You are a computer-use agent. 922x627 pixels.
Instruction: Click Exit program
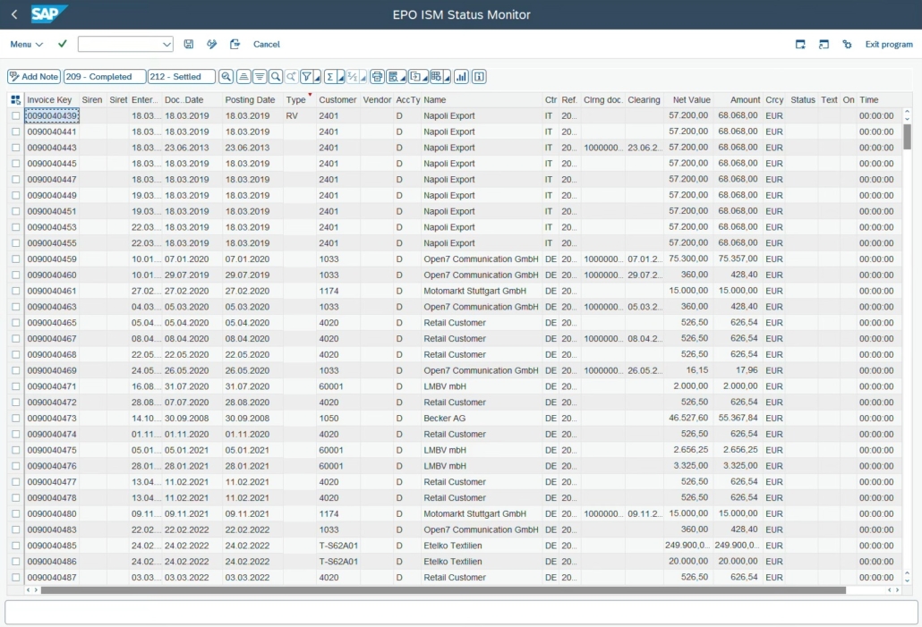(889, 44)
